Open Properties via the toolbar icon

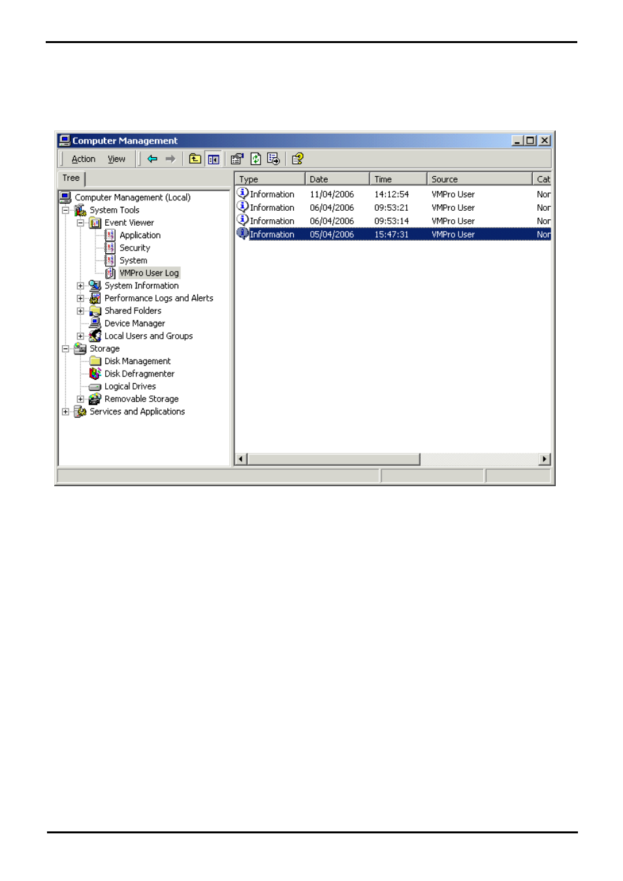coord(237,159)
